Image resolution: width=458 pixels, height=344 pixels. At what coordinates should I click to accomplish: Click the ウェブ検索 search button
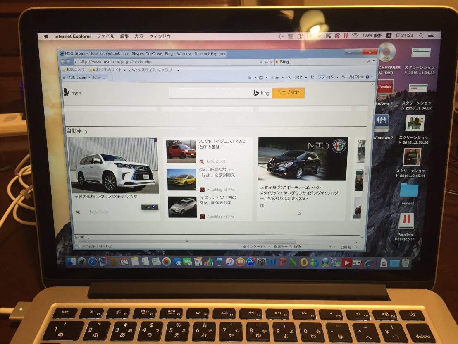pos(288,93)
